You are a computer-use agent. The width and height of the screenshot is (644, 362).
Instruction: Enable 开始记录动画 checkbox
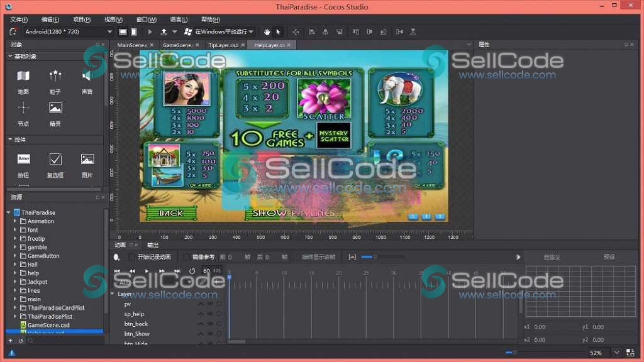tap(131, 257)
